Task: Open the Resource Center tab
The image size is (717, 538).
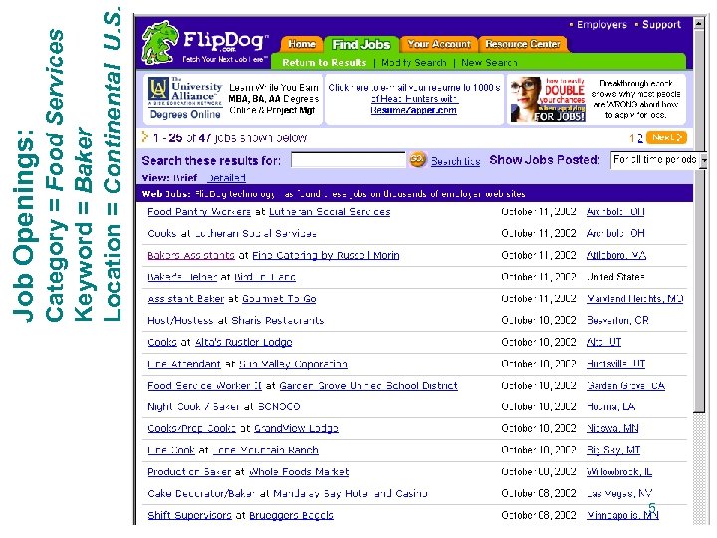Action: [x=523, y=44]
